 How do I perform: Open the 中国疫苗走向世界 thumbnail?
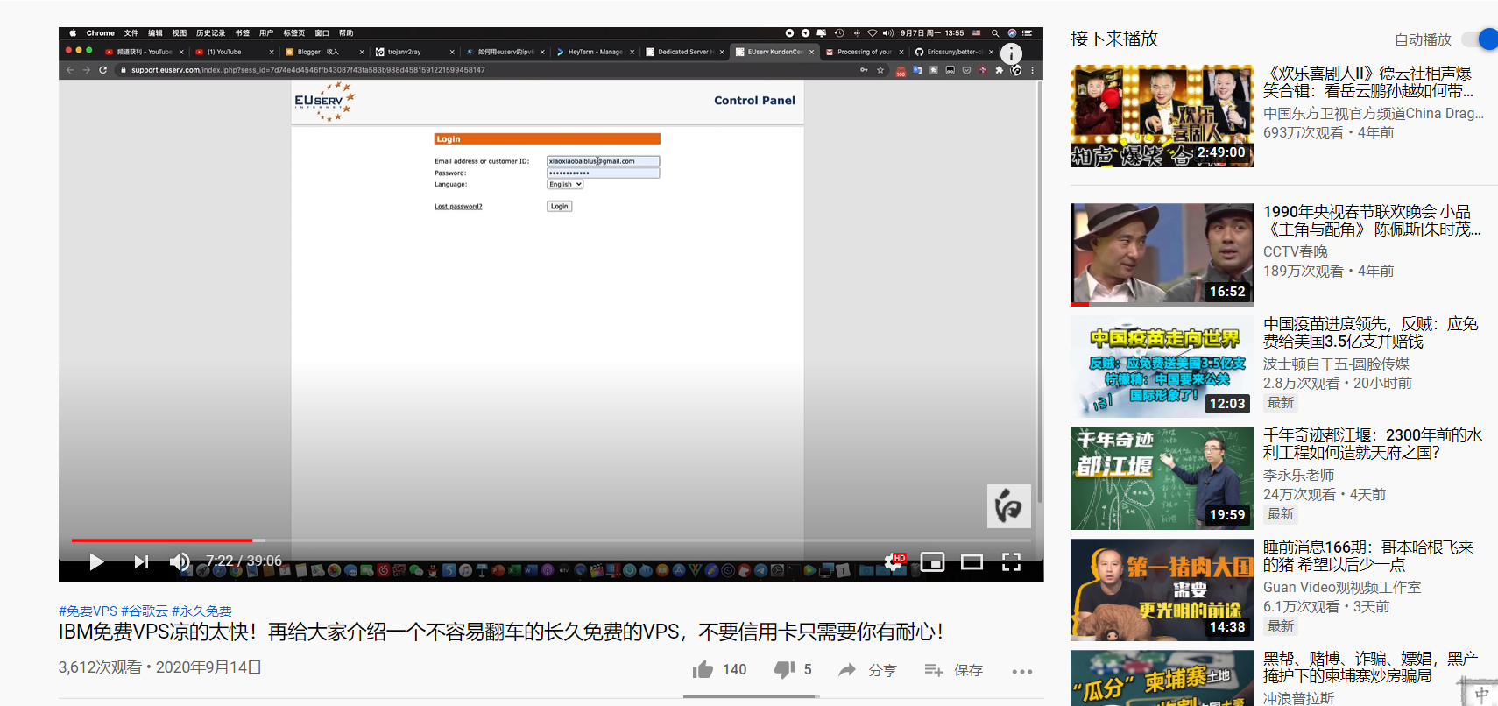[1162, 366]
